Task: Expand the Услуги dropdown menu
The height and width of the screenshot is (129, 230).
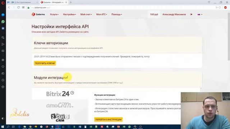Action: (54, 14)
